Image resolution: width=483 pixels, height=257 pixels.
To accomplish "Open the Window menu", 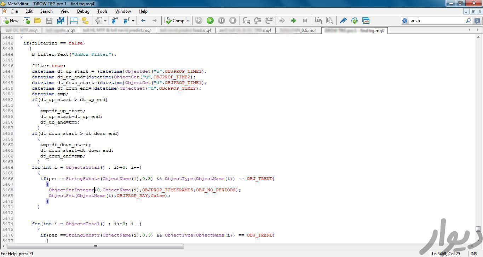I will pos(123,11).
